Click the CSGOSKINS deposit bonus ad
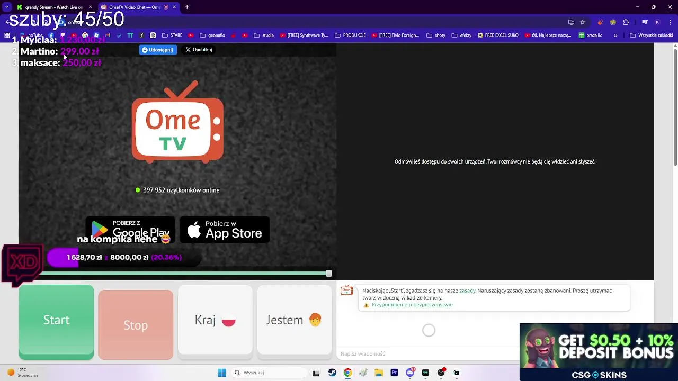The width and height of the screenshot is (678, 381). 599,352
